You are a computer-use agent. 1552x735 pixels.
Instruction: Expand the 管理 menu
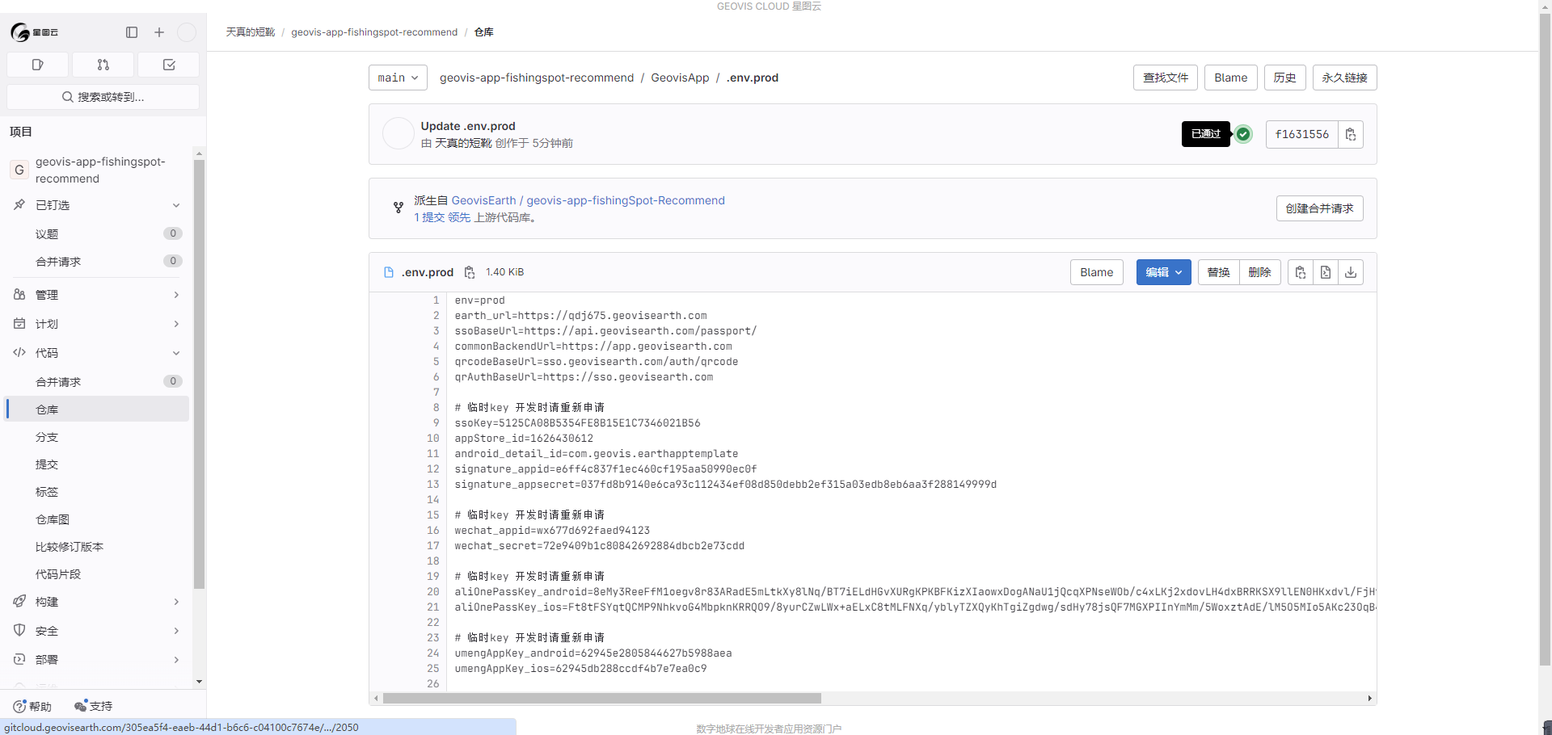98,295
